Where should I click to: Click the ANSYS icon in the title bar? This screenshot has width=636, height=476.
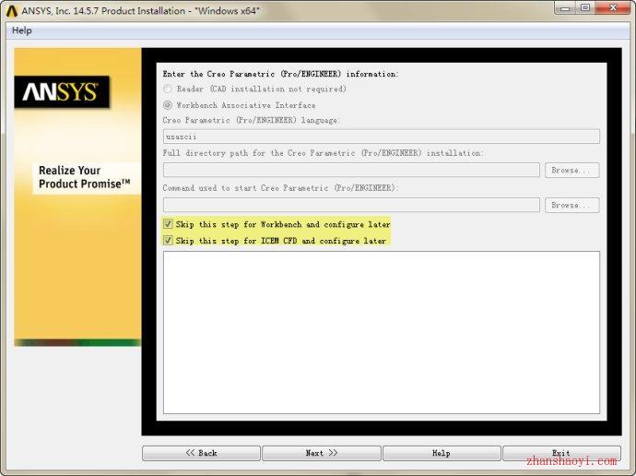pyautogui.click(x=12, y=11)
